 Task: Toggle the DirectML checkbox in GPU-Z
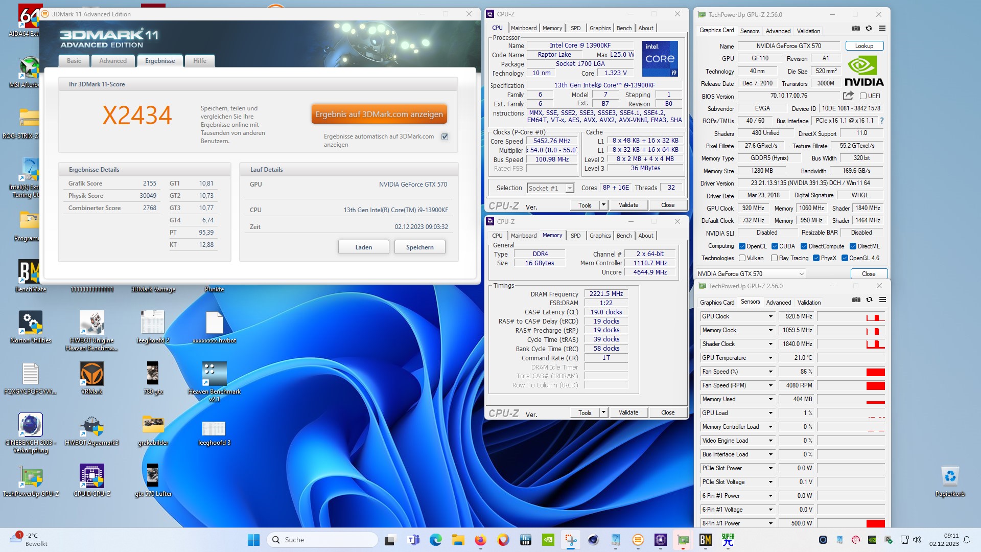(x=853, y=246)
